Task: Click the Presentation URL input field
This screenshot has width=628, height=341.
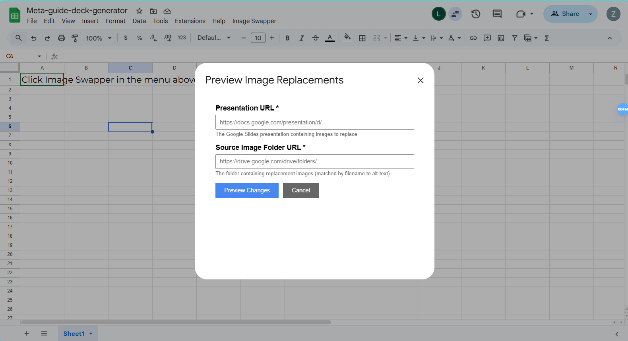Action: (x=314, y=122)
